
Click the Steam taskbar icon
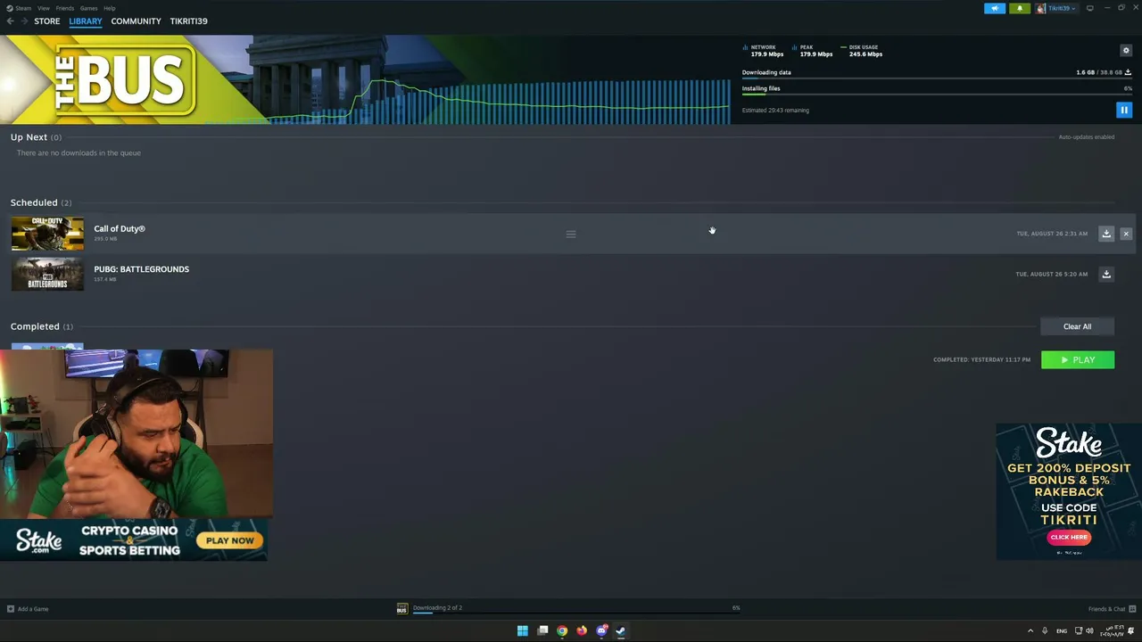click(621, 631)
